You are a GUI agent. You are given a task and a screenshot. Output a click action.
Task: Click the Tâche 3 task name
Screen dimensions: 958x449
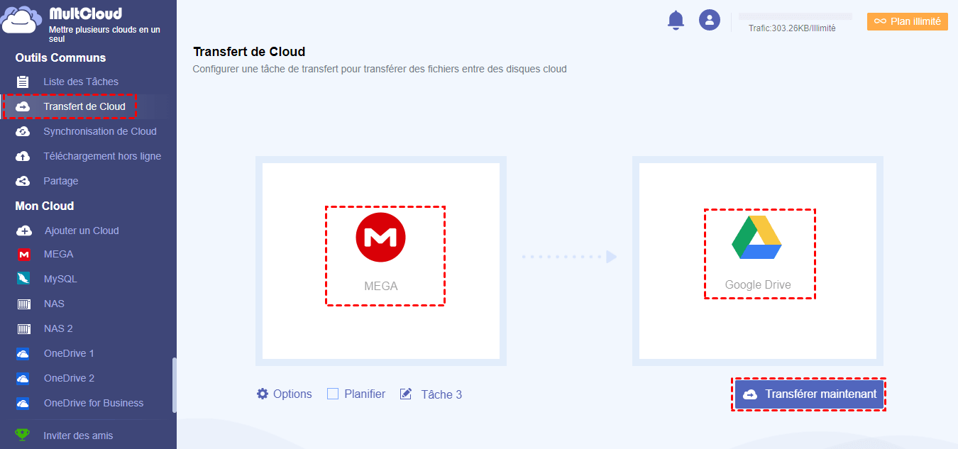[x=441, y=394]
